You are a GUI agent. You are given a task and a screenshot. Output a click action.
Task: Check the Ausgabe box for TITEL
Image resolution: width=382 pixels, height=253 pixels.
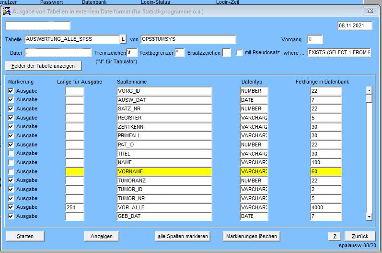click(x=11, y=154)
